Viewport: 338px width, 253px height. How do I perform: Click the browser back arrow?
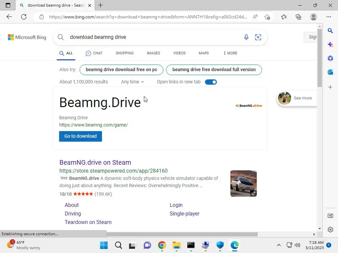(x=9, y=17)
